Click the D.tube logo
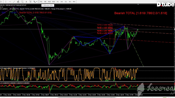This screenshot has width=175, height=98. tap(166, 4)
